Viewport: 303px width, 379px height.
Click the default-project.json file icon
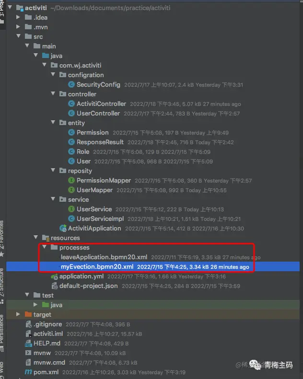pos(54,286)
